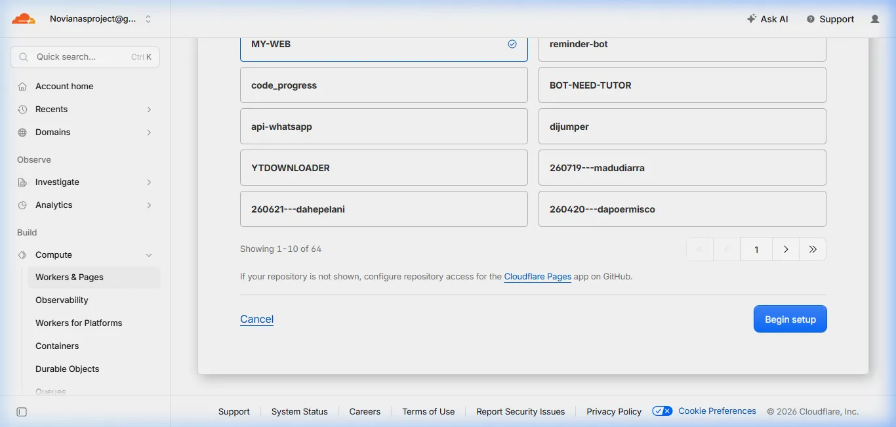Open Workers & Pages in sidebar
The height and width of the screenshot is (427, 896).
pos(94,277)
